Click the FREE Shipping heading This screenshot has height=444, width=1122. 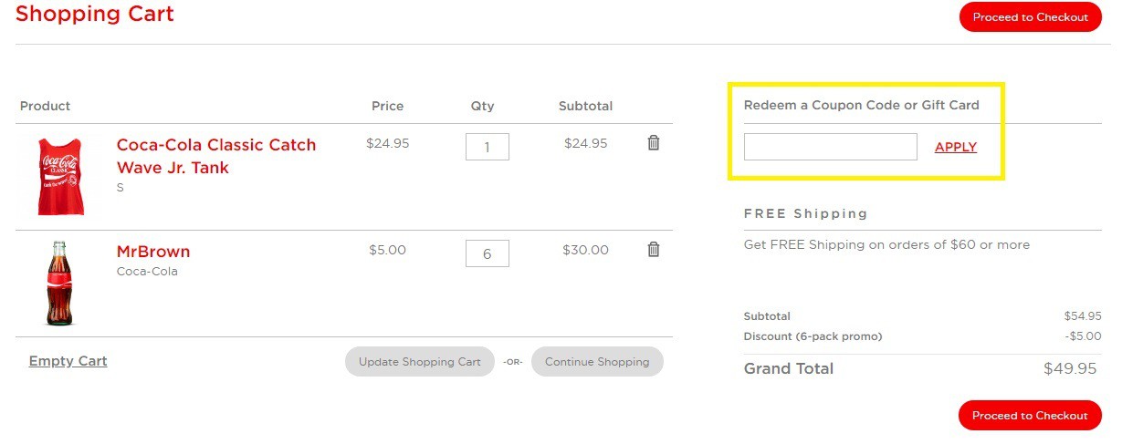pos(806,213)
